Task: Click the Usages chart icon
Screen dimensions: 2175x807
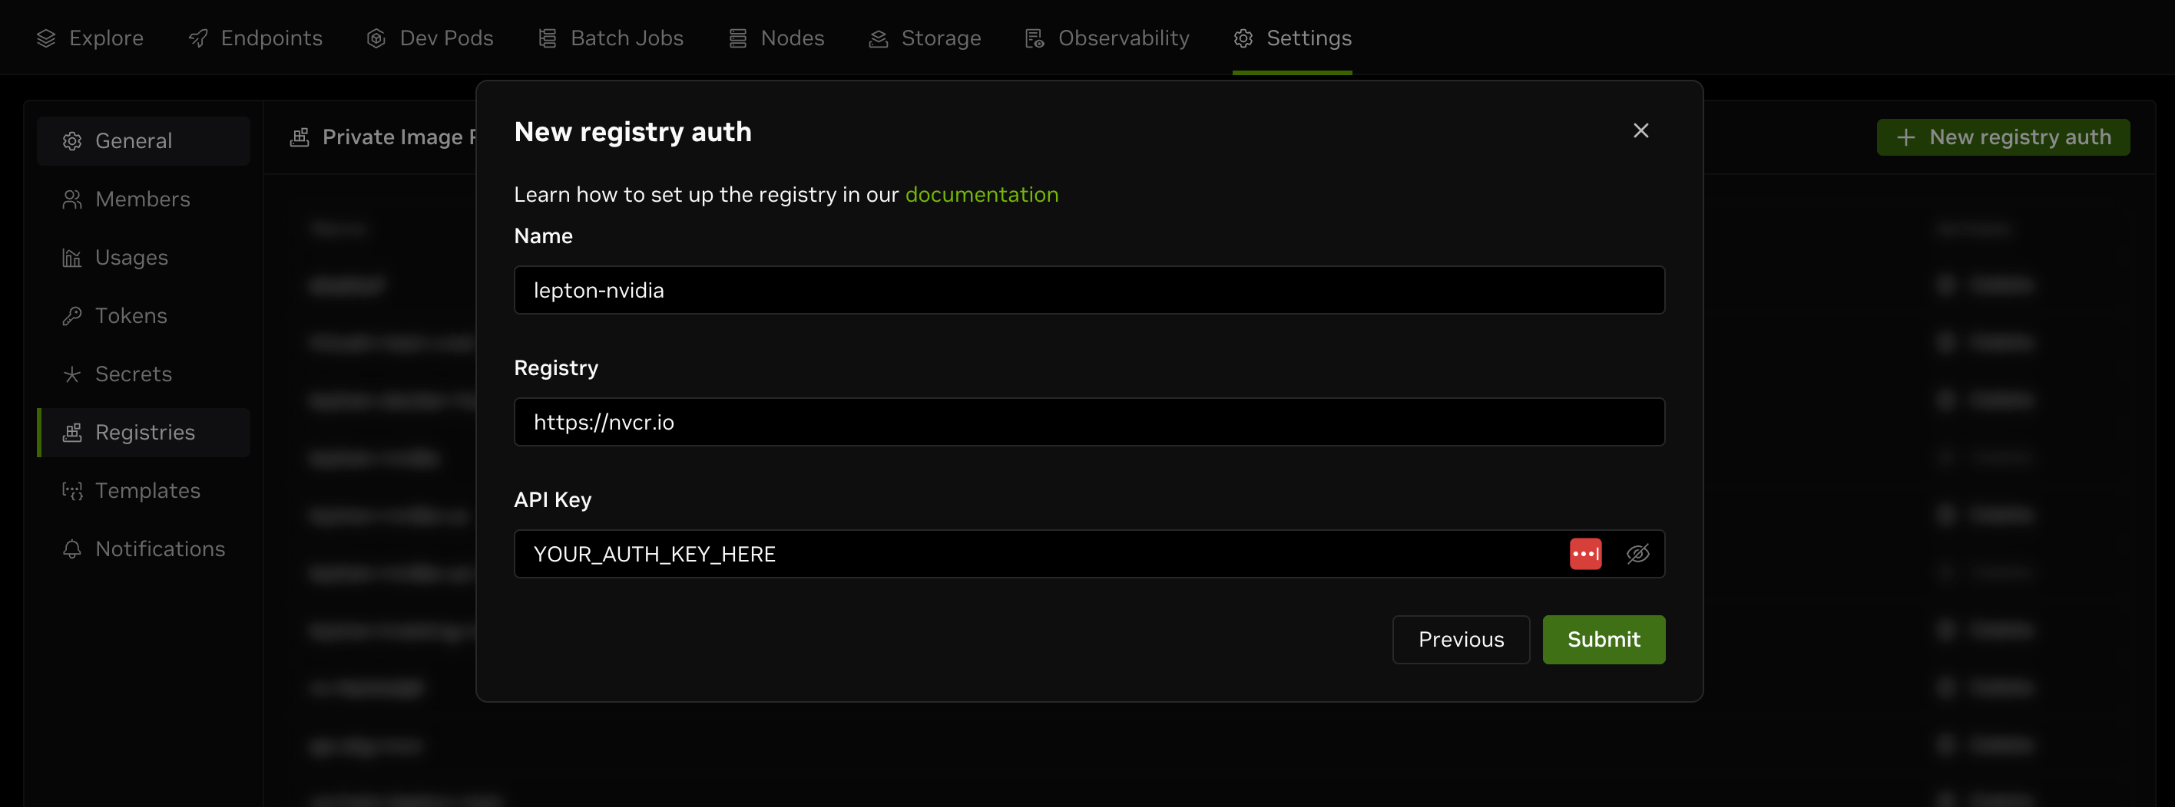Action: [73, 258]
